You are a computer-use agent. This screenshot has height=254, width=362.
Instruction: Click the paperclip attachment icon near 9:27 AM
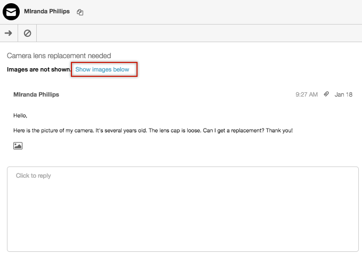coord(326,94)
